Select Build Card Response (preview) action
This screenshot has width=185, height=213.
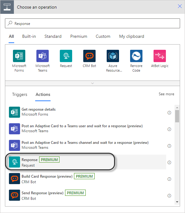88,179
